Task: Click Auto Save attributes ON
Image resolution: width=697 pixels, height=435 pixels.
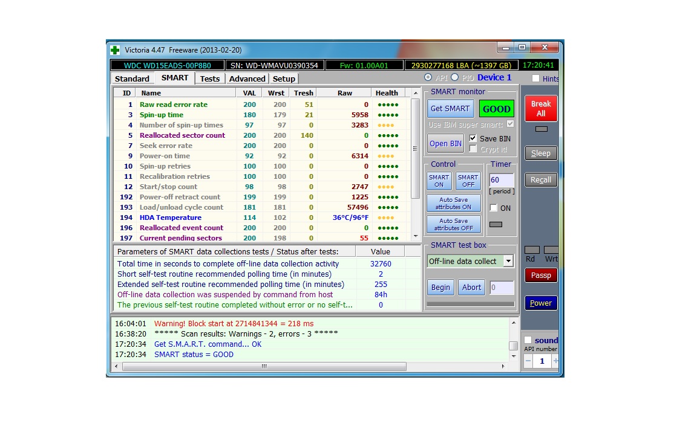Action: pos(453,203)
